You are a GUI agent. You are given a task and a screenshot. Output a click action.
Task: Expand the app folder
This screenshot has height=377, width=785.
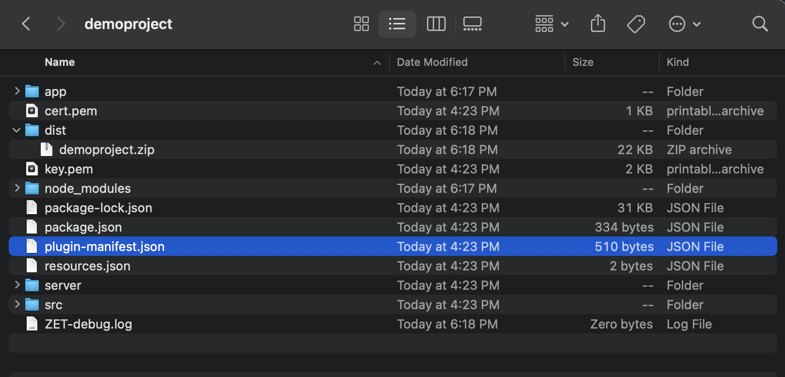[x=17, y=91]
